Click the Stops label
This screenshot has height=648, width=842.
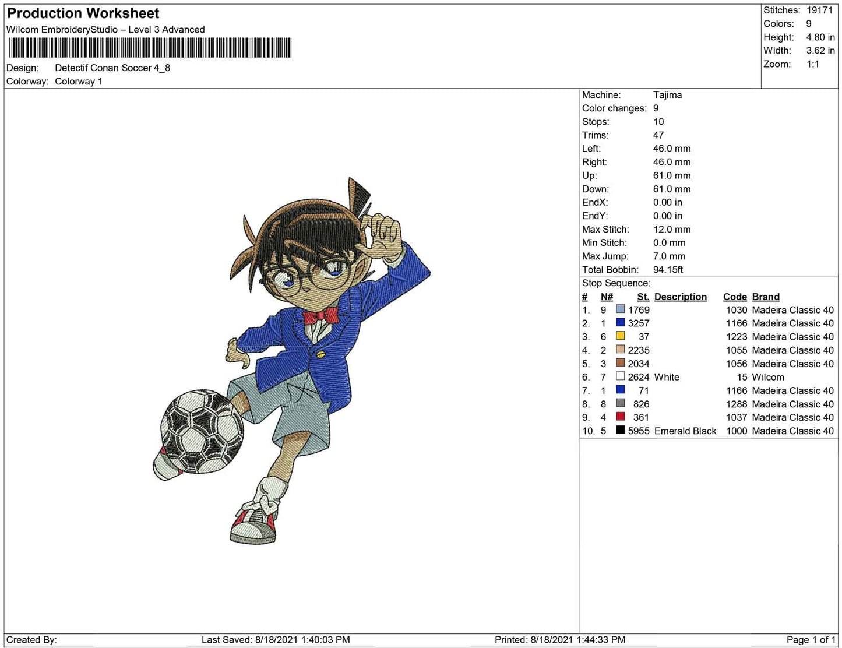[596, 122]
